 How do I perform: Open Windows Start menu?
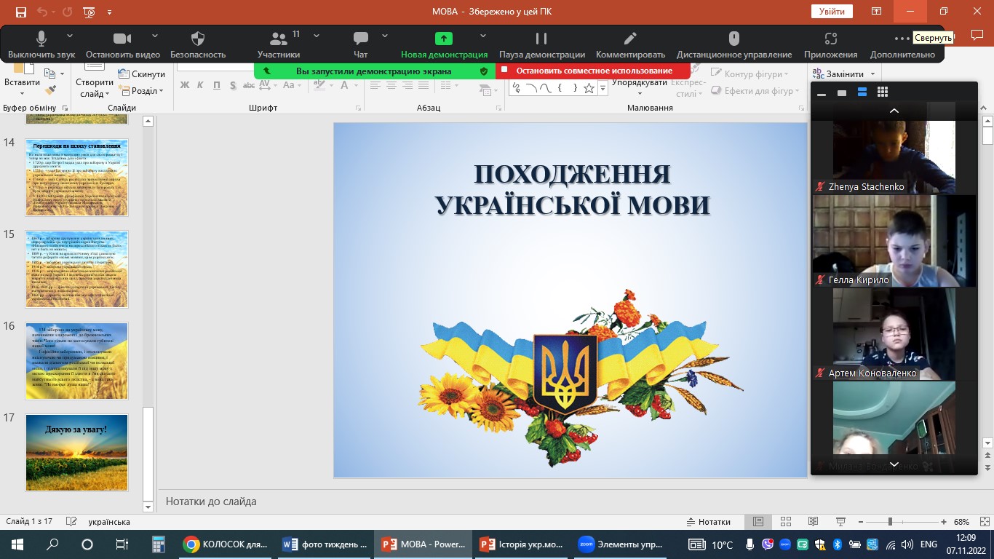[x=17, y=544]
